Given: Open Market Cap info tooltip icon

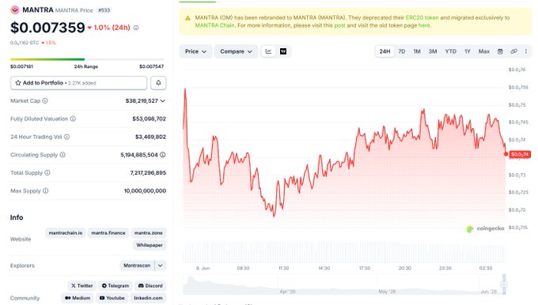Looking at the screenshot, I should coord(45,101).
